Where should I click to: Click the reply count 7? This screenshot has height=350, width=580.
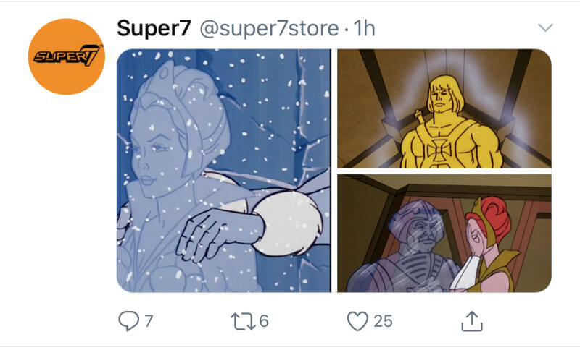click(x=149, y=321)
